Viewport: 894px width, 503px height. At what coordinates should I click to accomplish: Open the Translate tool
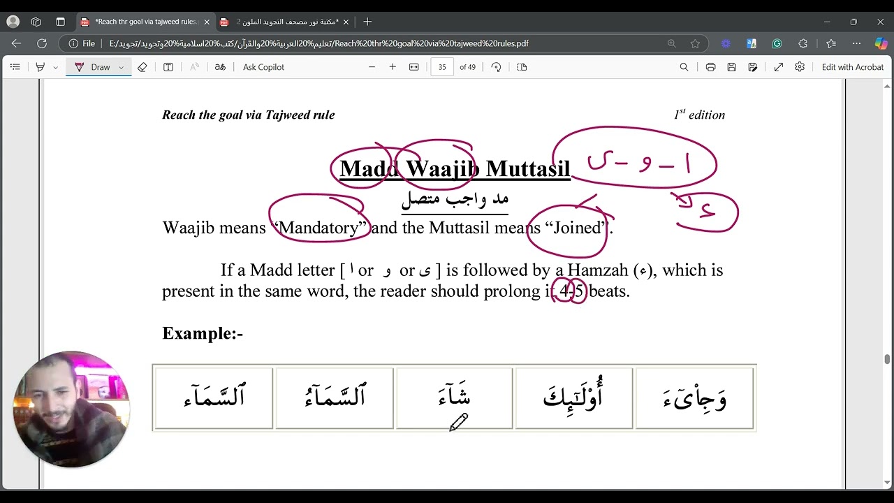click(220, 67)
